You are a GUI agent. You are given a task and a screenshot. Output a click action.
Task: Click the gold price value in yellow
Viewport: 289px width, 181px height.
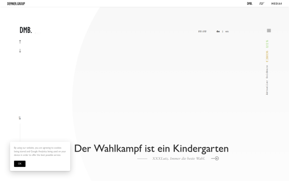(x=267, y=56)
